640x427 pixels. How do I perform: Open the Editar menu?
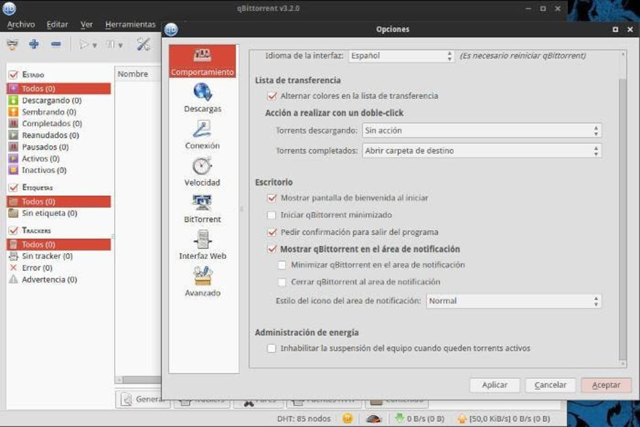(x=57, y=25)
